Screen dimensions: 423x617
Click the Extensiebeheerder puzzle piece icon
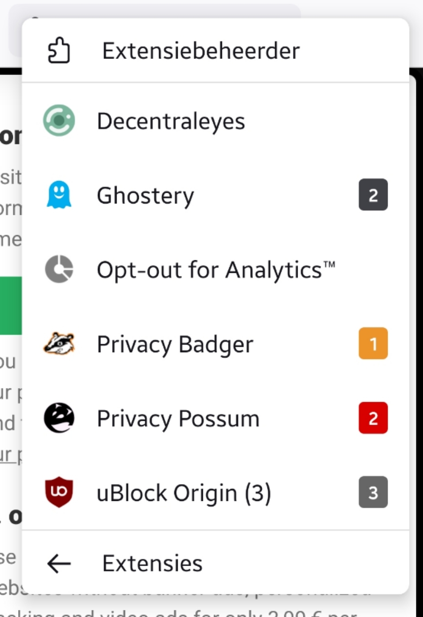click(x=59, y=50)
